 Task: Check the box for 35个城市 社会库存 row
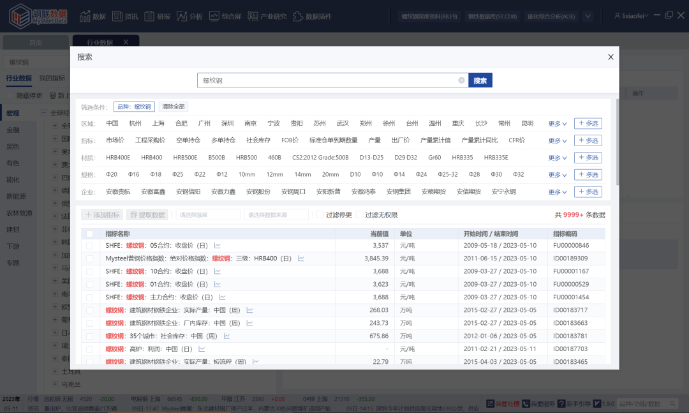click(x=90, y=336)
